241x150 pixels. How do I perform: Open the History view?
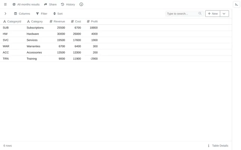[x=70, y=4]
